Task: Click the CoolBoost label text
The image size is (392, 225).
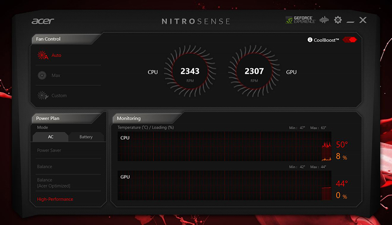Action: (x=326, y=40)
